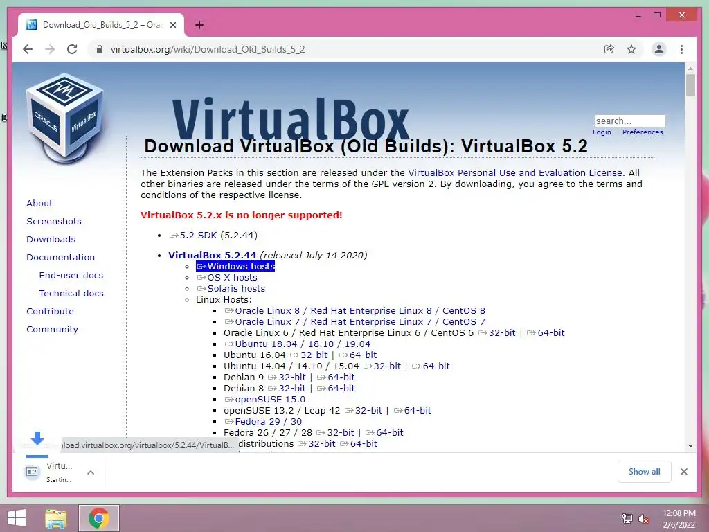This screenshot has width=709, height=532.
Task: Go to Documentation in sidebar
Action: 61,257
